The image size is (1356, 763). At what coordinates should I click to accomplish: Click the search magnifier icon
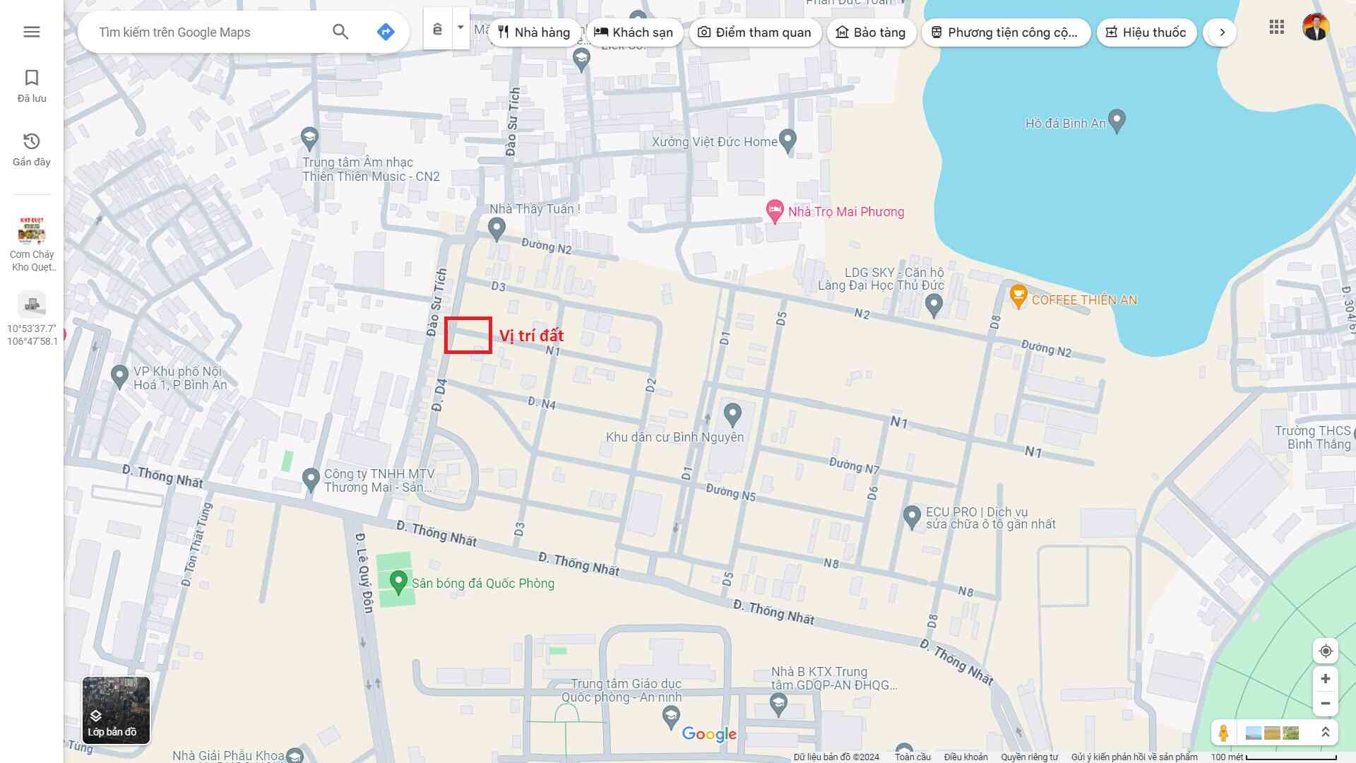[340, 32]
